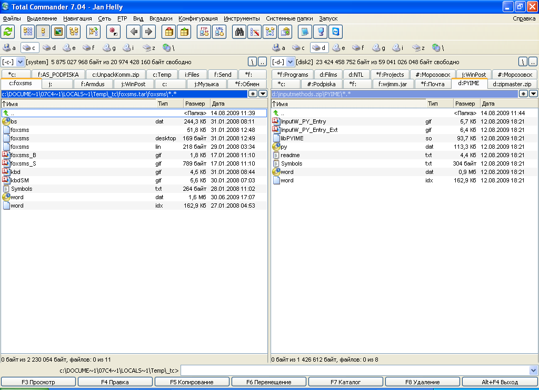Open left panel directory history dropdown arrow
The height and width of the screenshot is (390, 539).
pyautogui.click(x=263, y=94)
